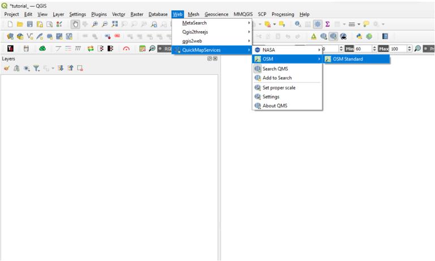Toggle the highlighted snowflake toolbar button
Image resolution: width=435 pixels, height=261 pixels.
pyautogui.click(x=318, y=24)
